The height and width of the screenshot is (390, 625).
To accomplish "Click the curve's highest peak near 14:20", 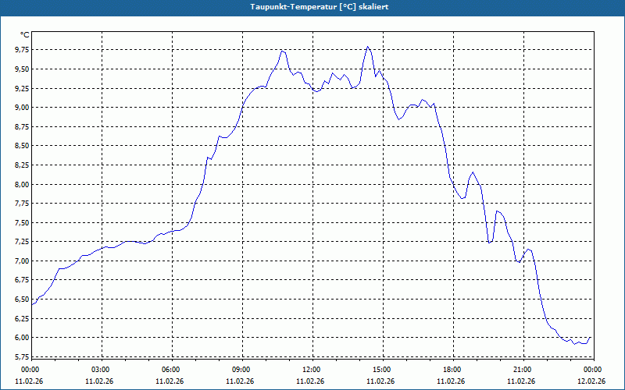I will click(x=367, y=47).
